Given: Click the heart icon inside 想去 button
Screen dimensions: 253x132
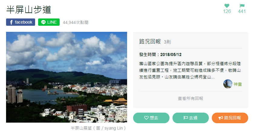Looking at the screenshot, I should point(146,118).
